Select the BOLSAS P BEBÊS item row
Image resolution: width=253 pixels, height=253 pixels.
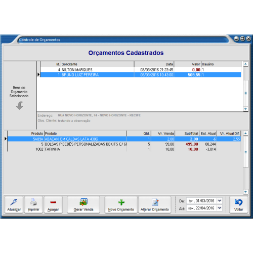coord(124,144)
